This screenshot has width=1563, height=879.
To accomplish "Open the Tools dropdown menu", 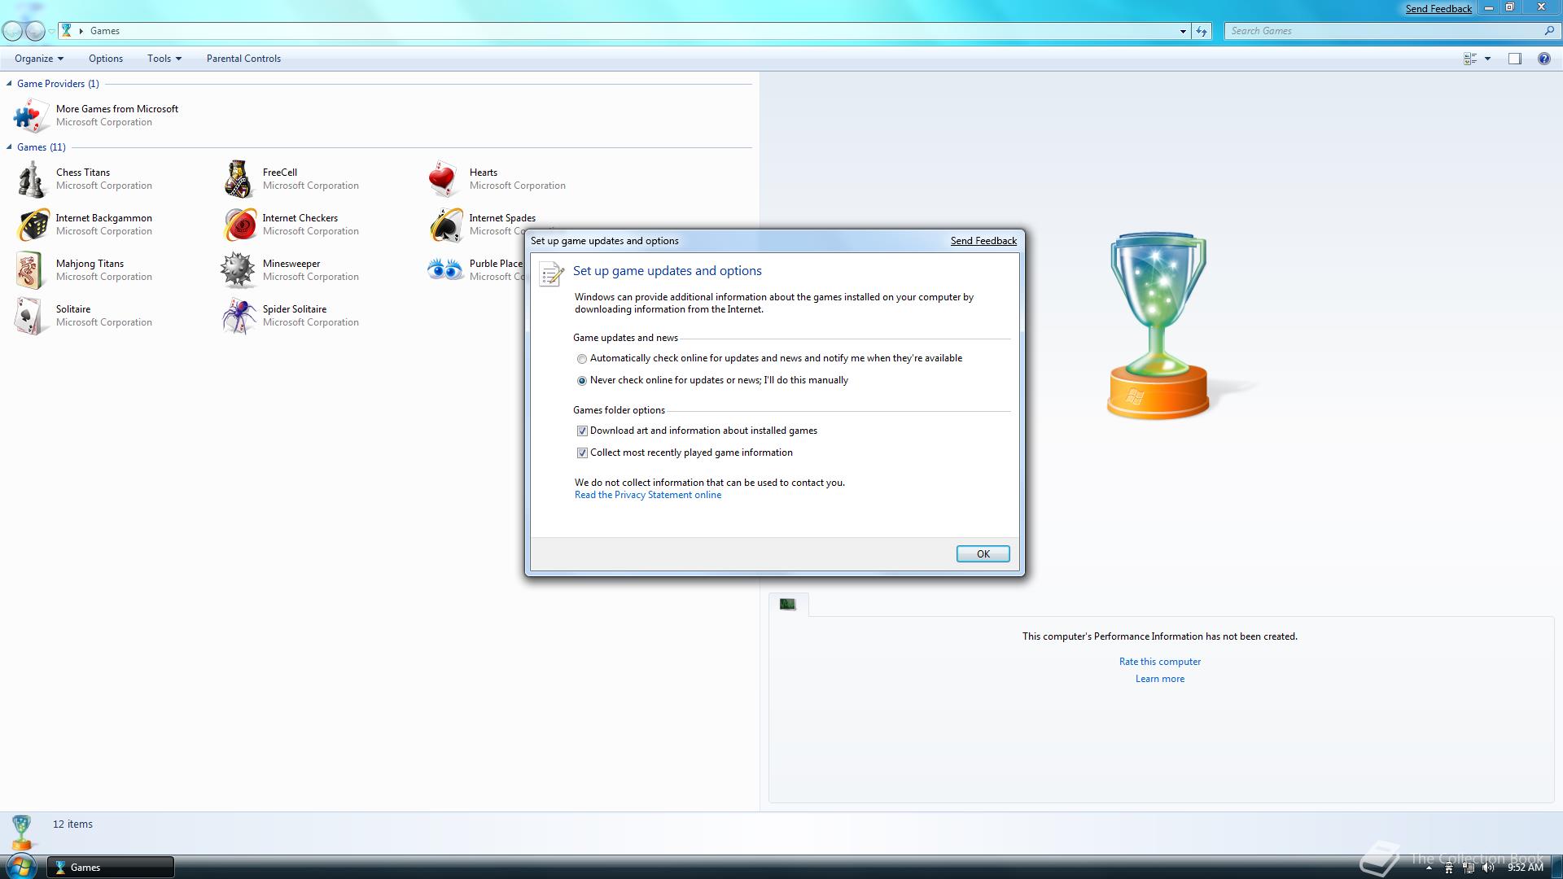I will point(164,59).
